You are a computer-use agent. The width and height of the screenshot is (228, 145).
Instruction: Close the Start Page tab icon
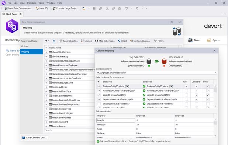21,14
